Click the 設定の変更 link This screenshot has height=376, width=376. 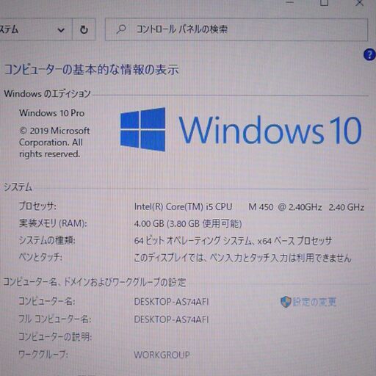(314, 302)
